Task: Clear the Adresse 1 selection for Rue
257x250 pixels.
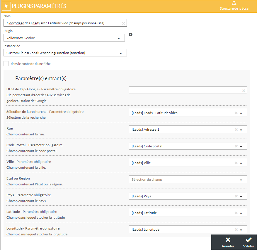Action: point(236,130)
